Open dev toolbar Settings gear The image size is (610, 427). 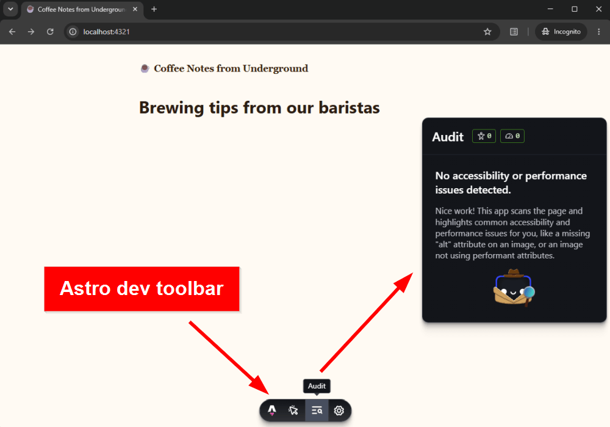[339, 411]
